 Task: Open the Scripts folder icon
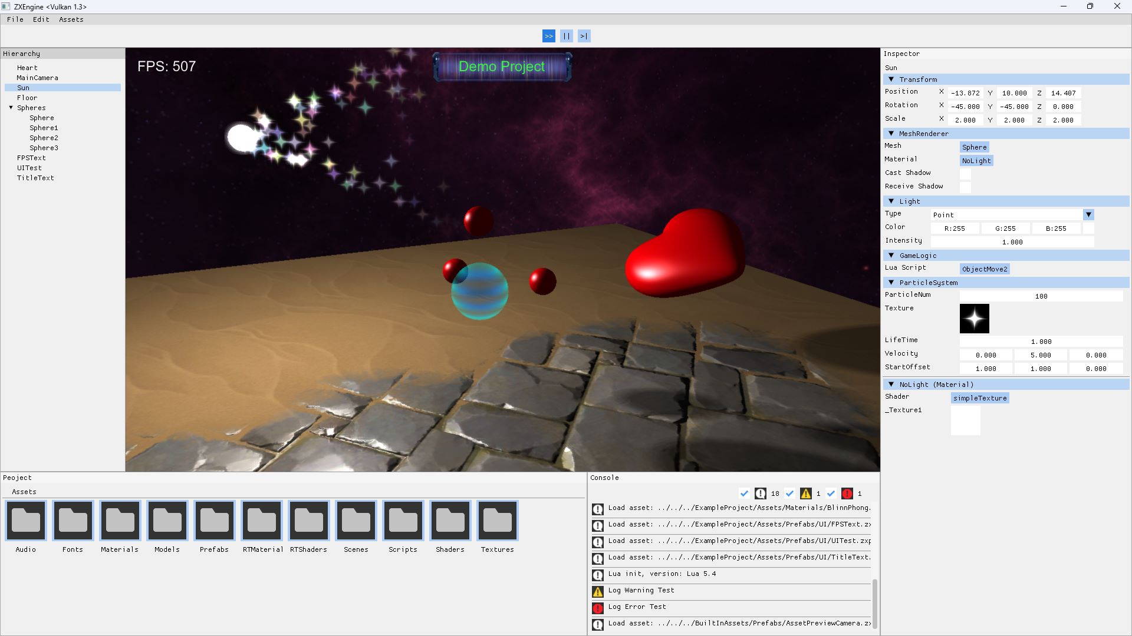pyautogui.click(x=403, y=521)
